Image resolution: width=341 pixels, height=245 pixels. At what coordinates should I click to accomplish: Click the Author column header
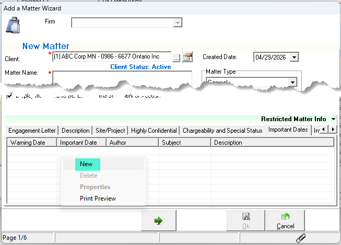133,143
